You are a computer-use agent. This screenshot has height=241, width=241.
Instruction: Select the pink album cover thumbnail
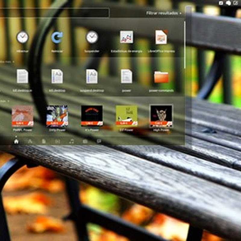click(23, 116)
